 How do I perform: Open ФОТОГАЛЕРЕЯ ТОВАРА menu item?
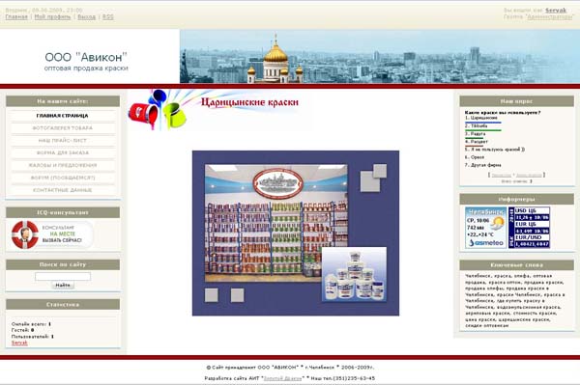click(x=63, y=128)
